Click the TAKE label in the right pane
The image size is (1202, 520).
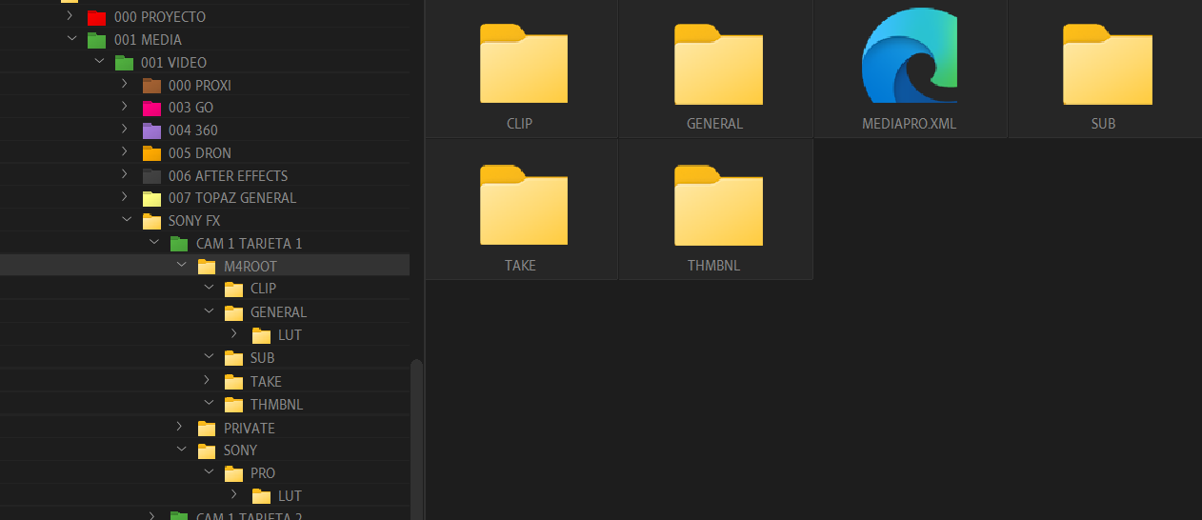tap(520, 266)
